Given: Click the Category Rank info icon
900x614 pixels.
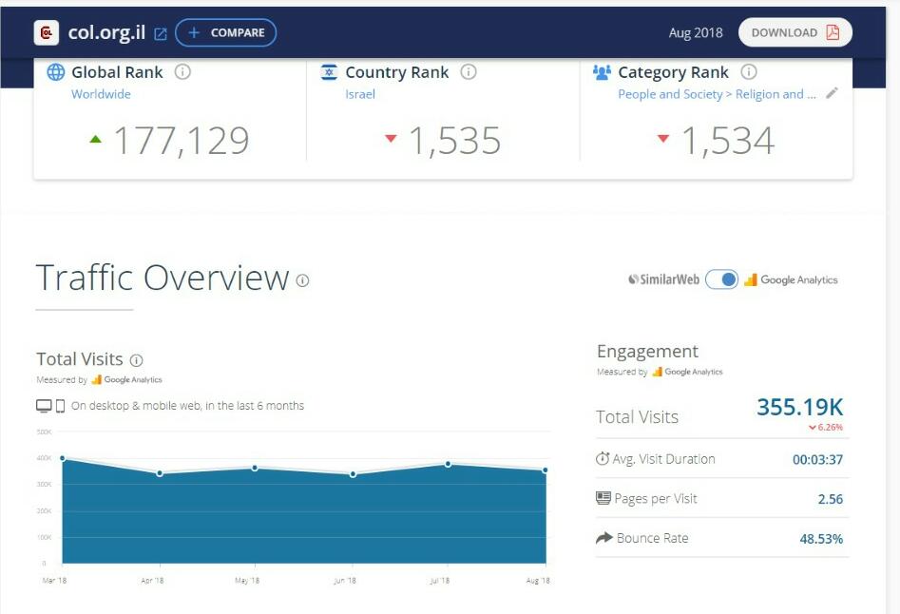Looking at the screenshot, I should click(749, 72).
